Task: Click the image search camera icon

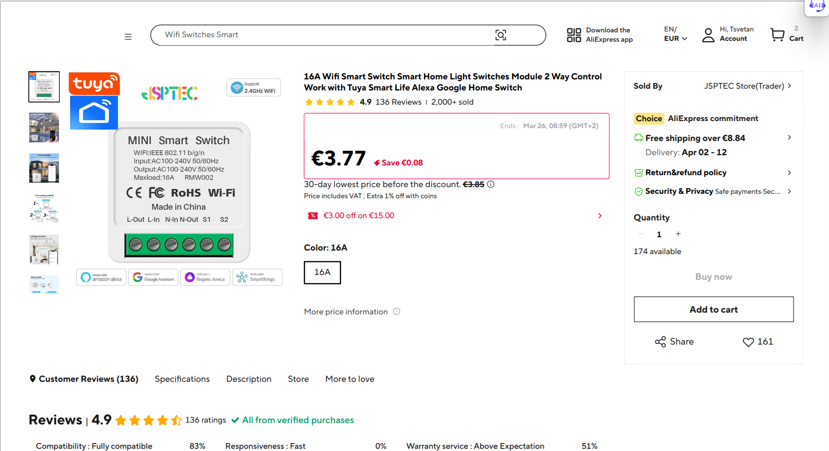Action: (500, 35)
